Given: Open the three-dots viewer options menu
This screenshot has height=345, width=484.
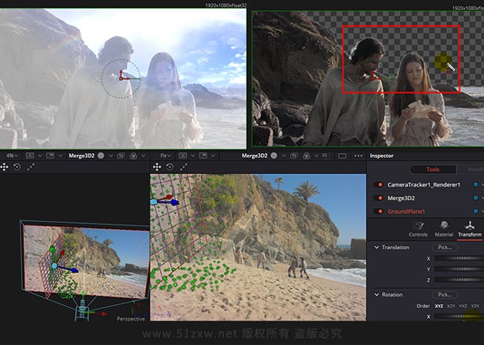Looking at the screenshot, I should (x=358, y=156).
